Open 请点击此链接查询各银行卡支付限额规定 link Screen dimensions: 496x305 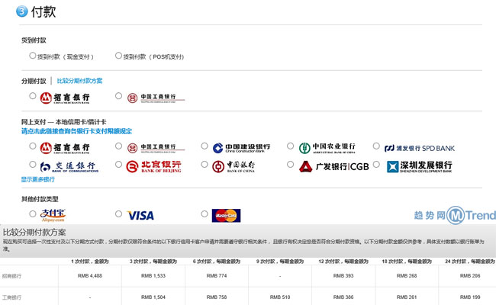(76, 131)
